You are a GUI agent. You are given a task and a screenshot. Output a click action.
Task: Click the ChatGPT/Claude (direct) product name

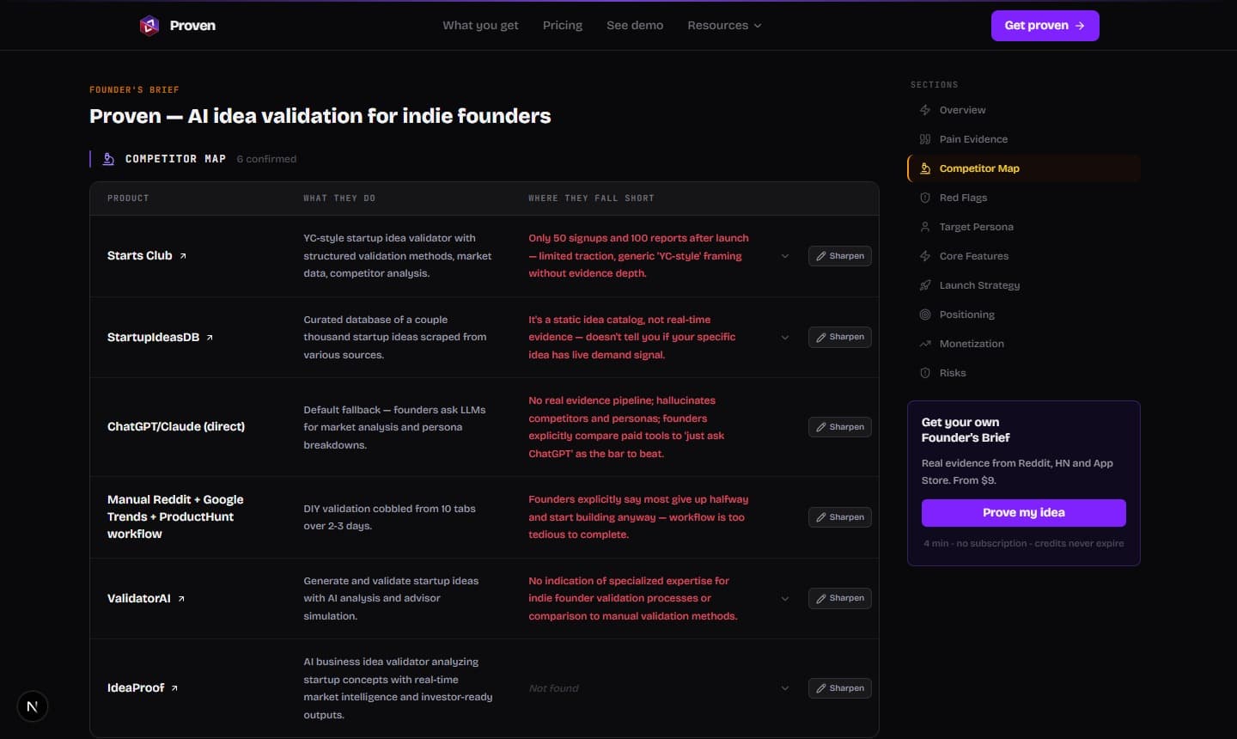click(x=176, y=427)
